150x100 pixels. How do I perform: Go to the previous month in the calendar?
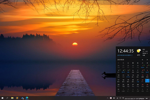[x=142, y=60]
